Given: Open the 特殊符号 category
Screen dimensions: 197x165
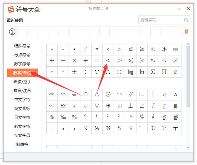Looking at the screenshot, I should (x=22, y=46).
